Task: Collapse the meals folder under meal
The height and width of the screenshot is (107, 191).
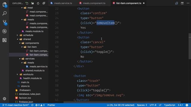Action: click(22, 20)
